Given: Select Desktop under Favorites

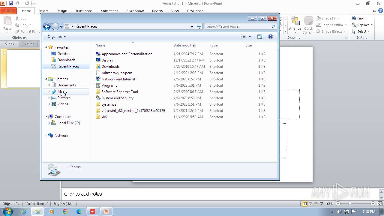Looking at the screenshot, I should 64,54.
